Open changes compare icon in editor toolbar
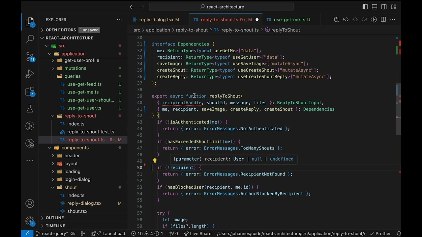The height and width of the screenshot is (237, 422). 336,20
